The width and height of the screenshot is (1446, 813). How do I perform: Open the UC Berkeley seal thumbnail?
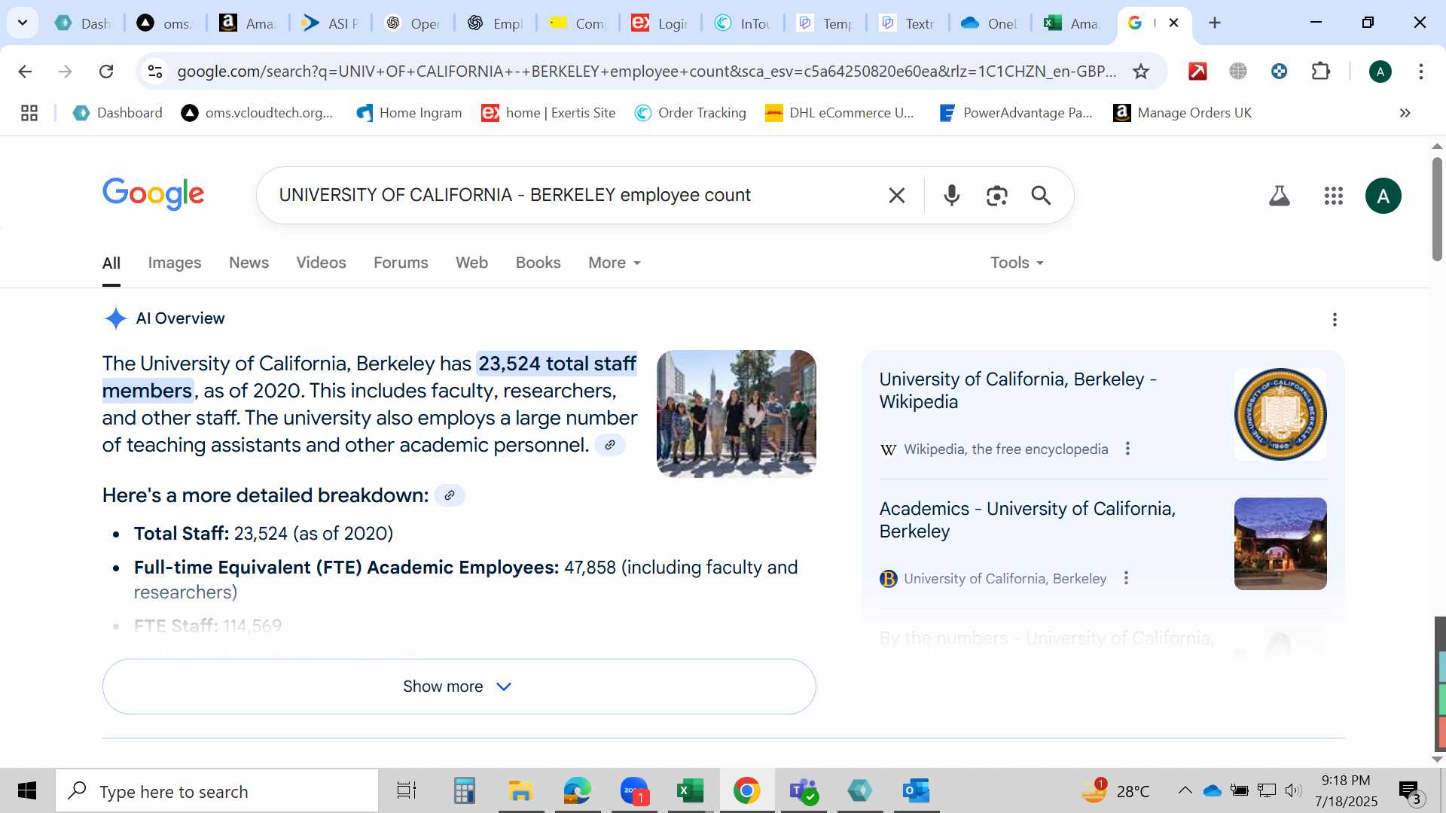point(1280,414)
